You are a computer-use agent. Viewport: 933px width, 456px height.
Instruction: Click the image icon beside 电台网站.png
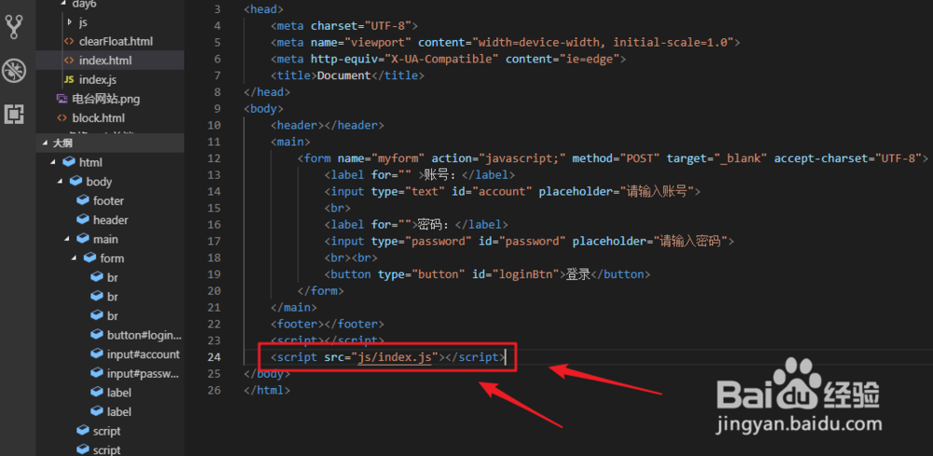pyautogui.click(x=62, y=99)
